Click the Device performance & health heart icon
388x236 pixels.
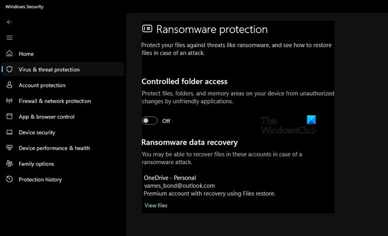coord(9,148)
